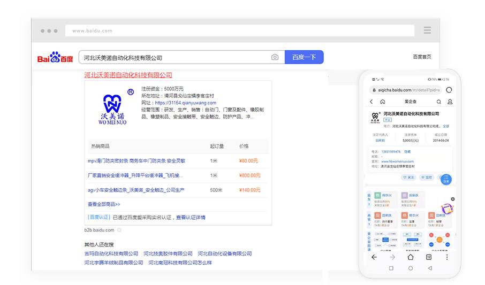Click 查看认证详情 link

click(x=191, y=217)
